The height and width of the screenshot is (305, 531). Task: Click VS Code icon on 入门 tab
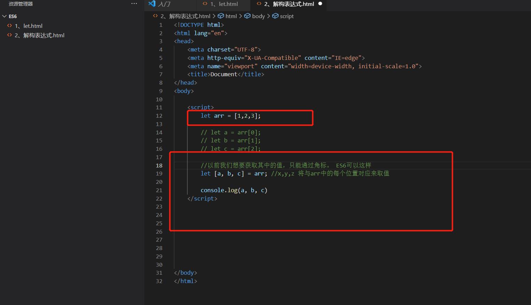[x=152, y=4]
